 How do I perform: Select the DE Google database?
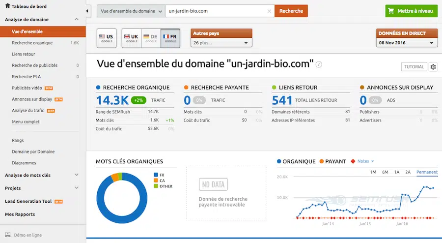(151, 38)
